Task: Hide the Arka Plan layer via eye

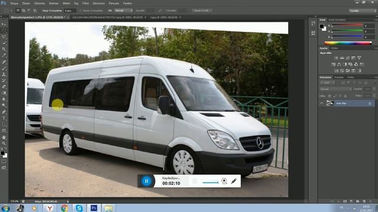Action: click(321, 104)
